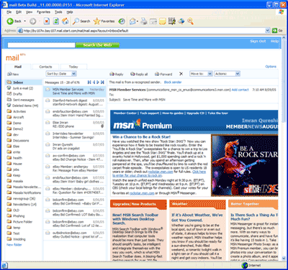Click Win a Chance to Be a Rock Star heading
Image resolution: width=288 pixels, height=270 pixels.
click(x=141, y=137)
